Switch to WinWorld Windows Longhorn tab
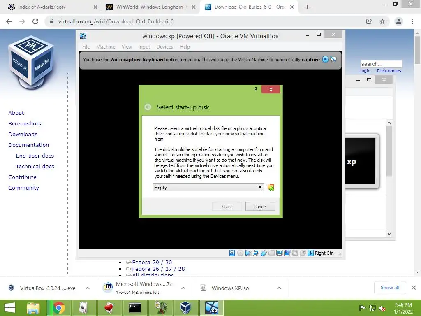This screenshot has height=316, width=421. coord(150,7)
